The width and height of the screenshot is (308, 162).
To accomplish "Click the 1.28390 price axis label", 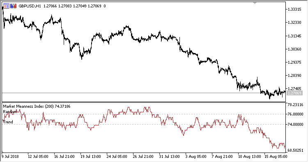I will click(294, 76).
